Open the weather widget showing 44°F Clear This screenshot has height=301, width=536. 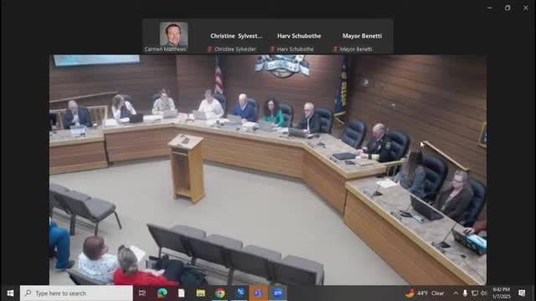[x=425, y=293]
